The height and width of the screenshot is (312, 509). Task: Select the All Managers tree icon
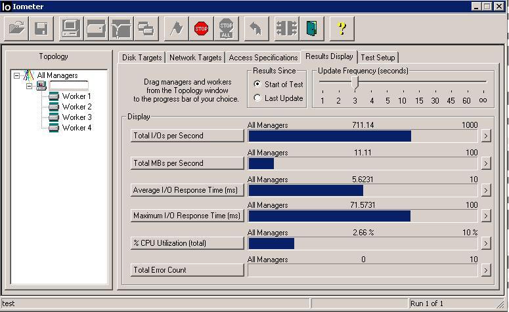(x=28, y=75)
